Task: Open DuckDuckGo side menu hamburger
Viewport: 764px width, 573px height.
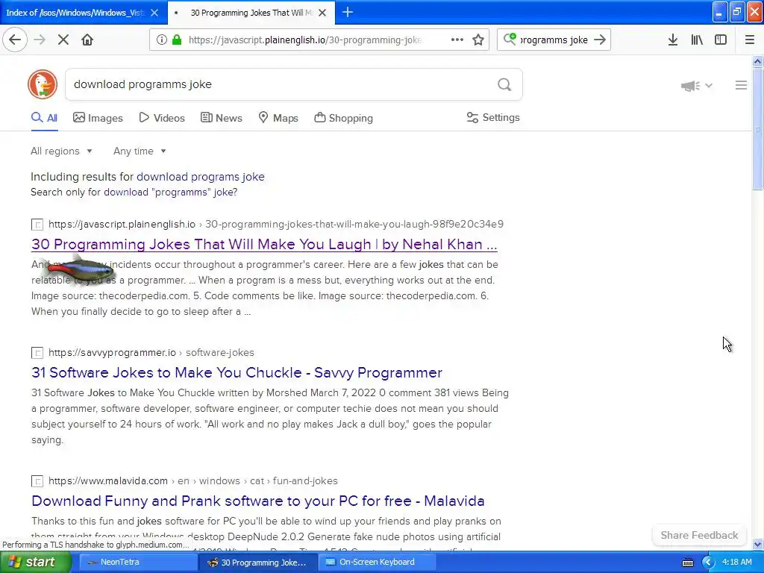Action: tap(741, 85)
